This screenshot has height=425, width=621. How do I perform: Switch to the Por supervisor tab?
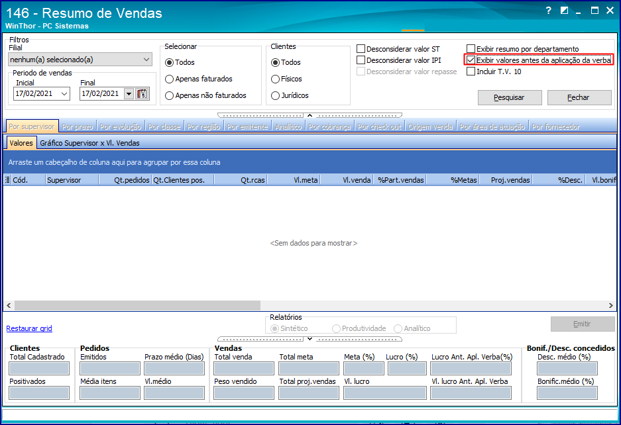coord(32,126)
